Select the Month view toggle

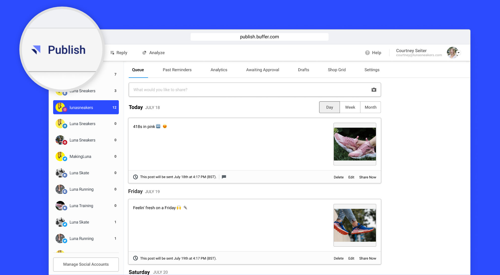coord(370,107)
